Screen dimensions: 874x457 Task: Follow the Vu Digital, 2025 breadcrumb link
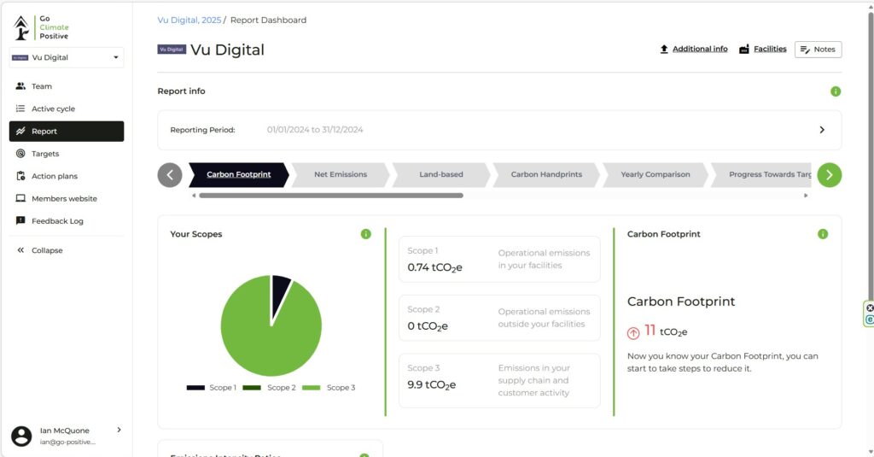coord(189,21)
